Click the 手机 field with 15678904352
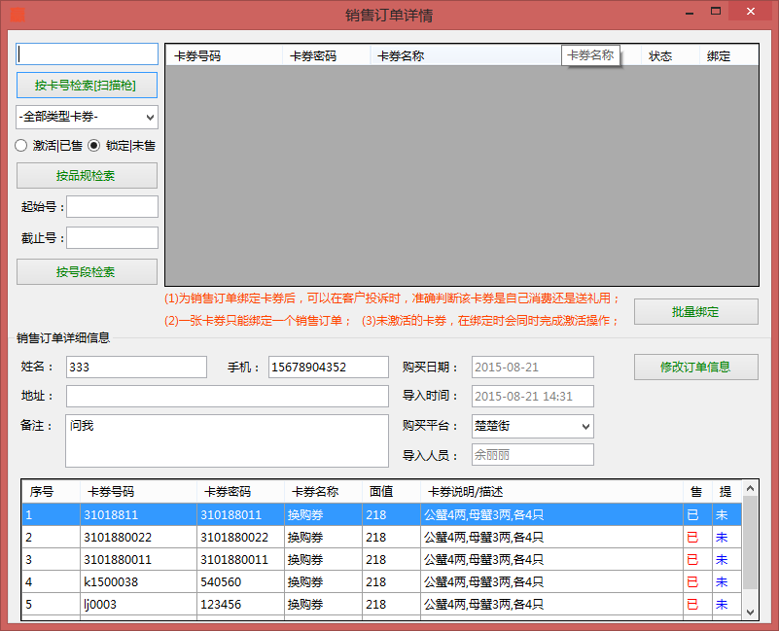This screenshot has height=631, width=779. pos(329,368)
